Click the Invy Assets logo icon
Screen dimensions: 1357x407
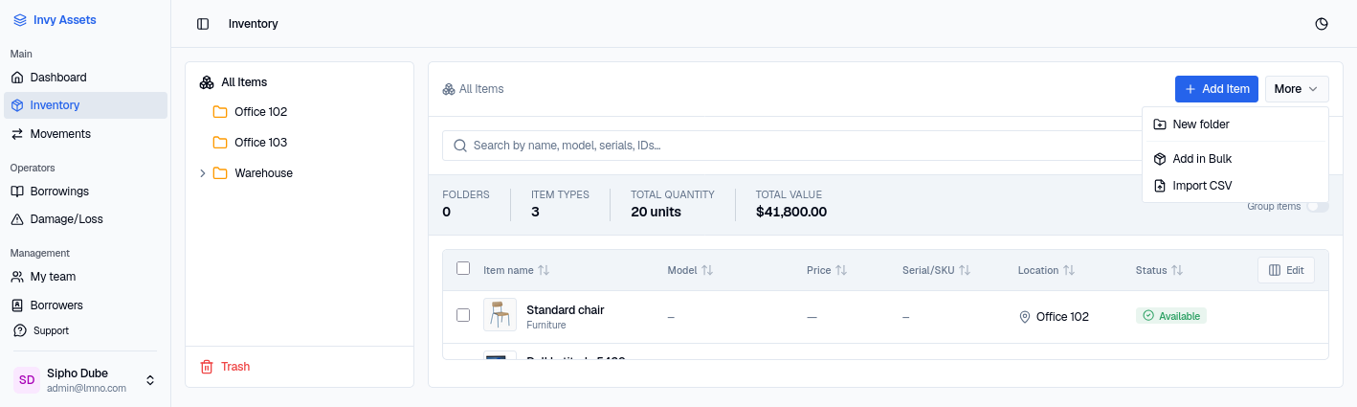(19, 19)
